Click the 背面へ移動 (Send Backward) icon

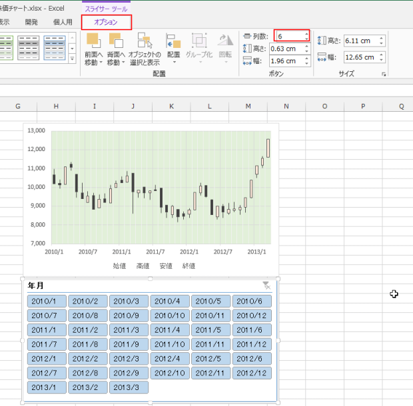(x=115, y=41)
